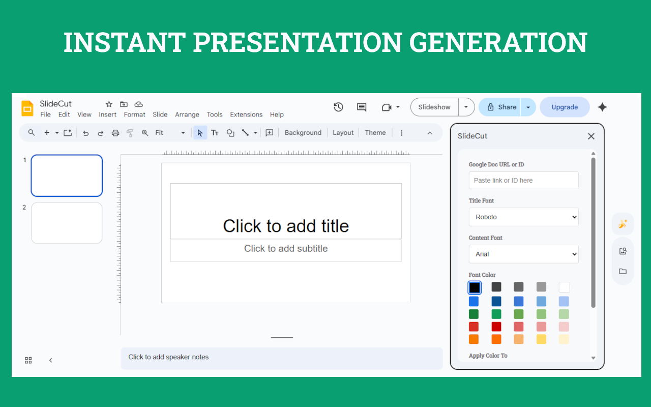Image resolution: width=651 pixels, height=407 pixels.
Task: Add a new slide with plus icon
Action: [47, 133]
